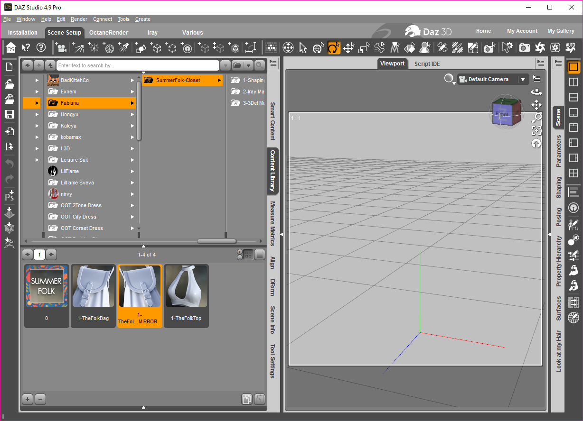Switch content view to icon grid mode
This screenshot has height=421, width=583.
tap(248, 255)
